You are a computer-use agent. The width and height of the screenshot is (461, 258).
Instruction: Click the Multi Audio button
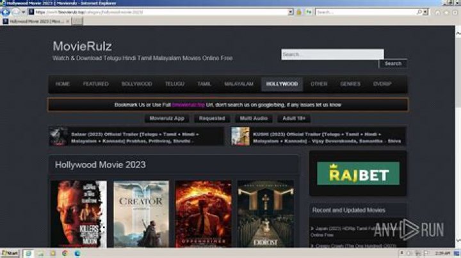coord(255,118)
